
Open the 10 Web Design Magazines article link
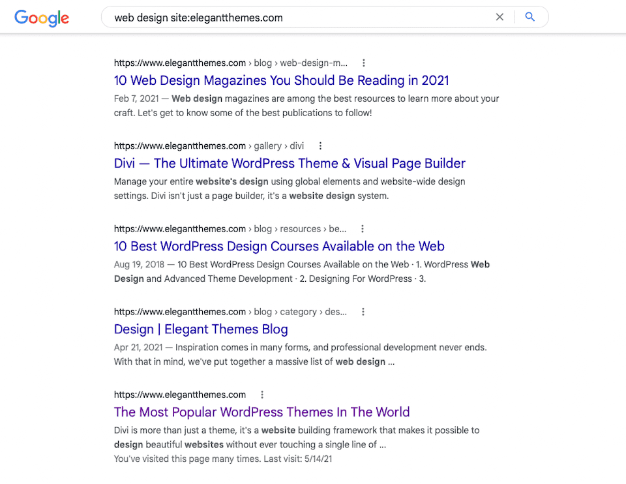[x=281, y=80]
